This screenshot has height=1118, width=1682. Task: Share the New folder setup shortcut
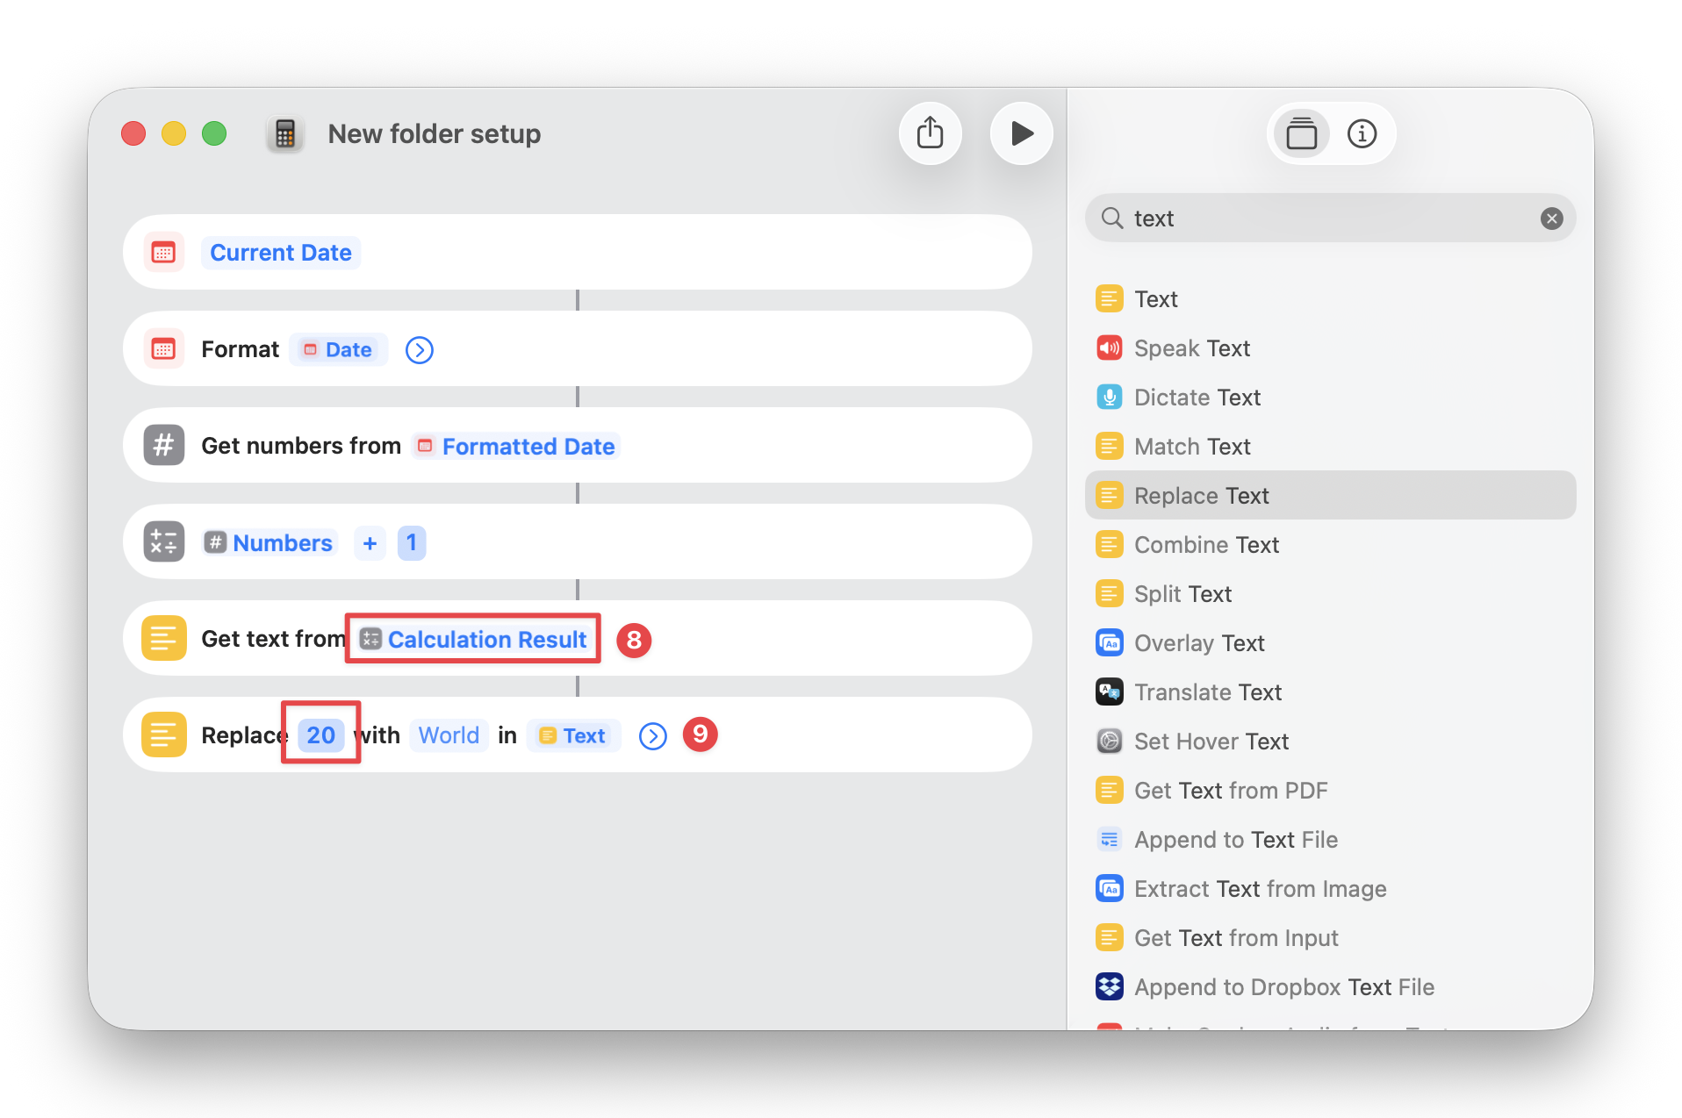(931, 133)
